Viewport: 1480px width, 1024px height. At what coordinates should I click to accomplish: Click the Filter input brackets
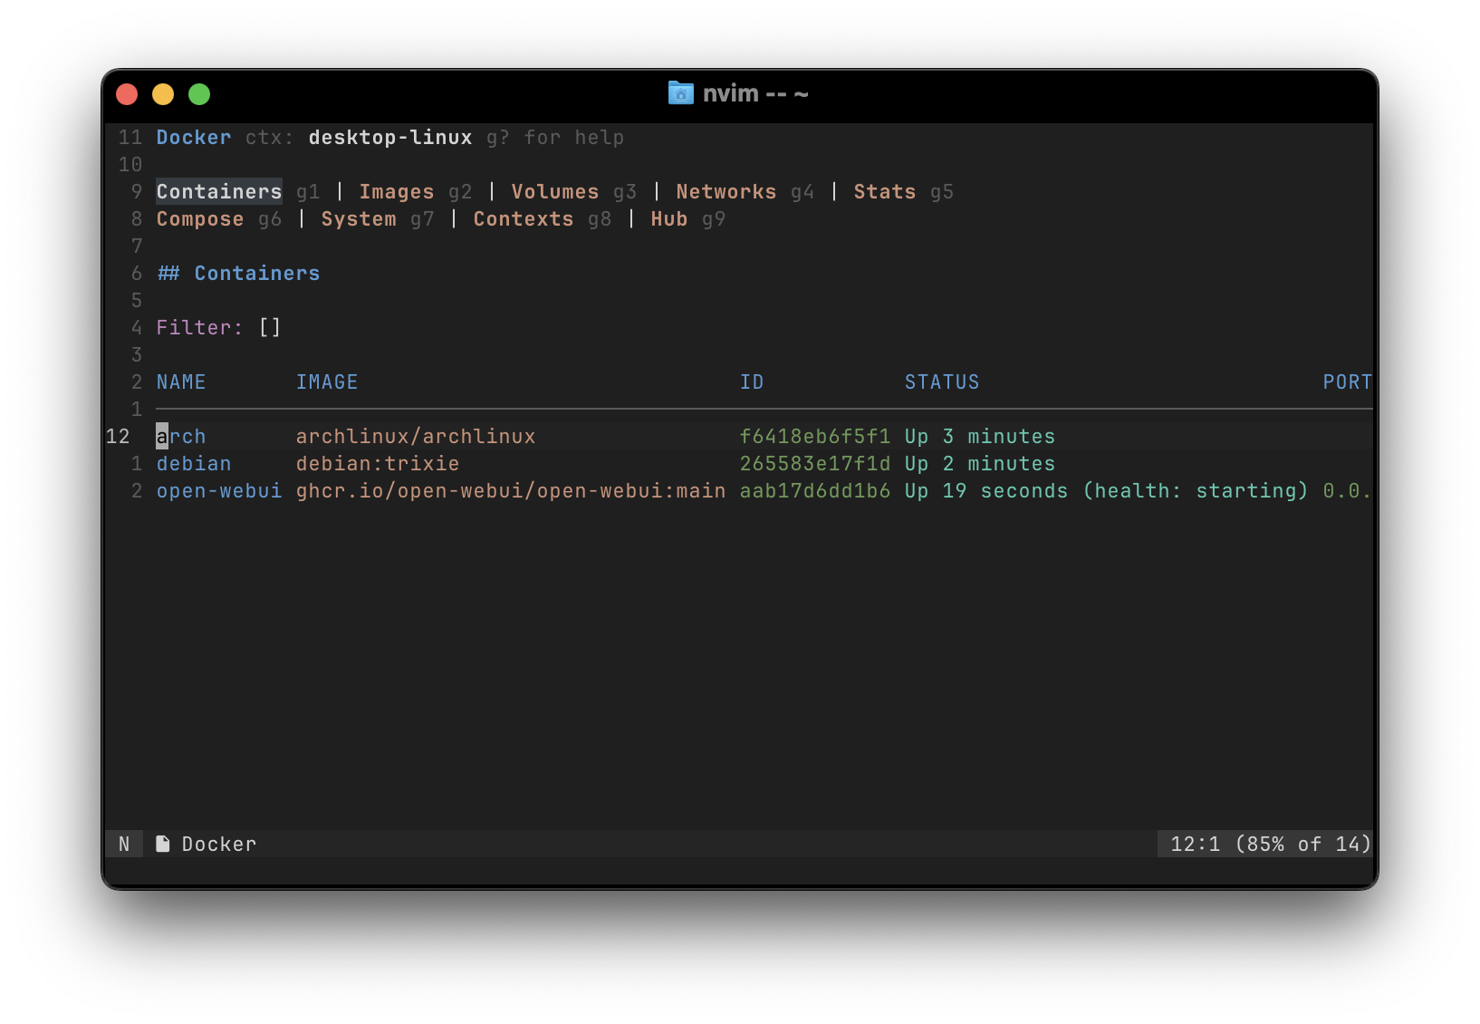270,327
